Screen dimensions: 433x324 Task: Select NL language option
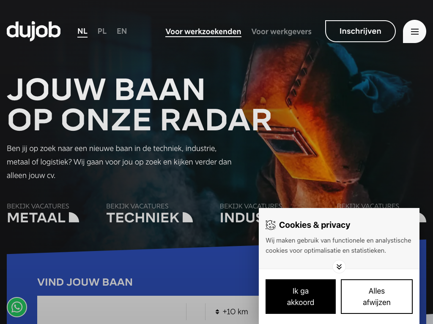point(82,31)
